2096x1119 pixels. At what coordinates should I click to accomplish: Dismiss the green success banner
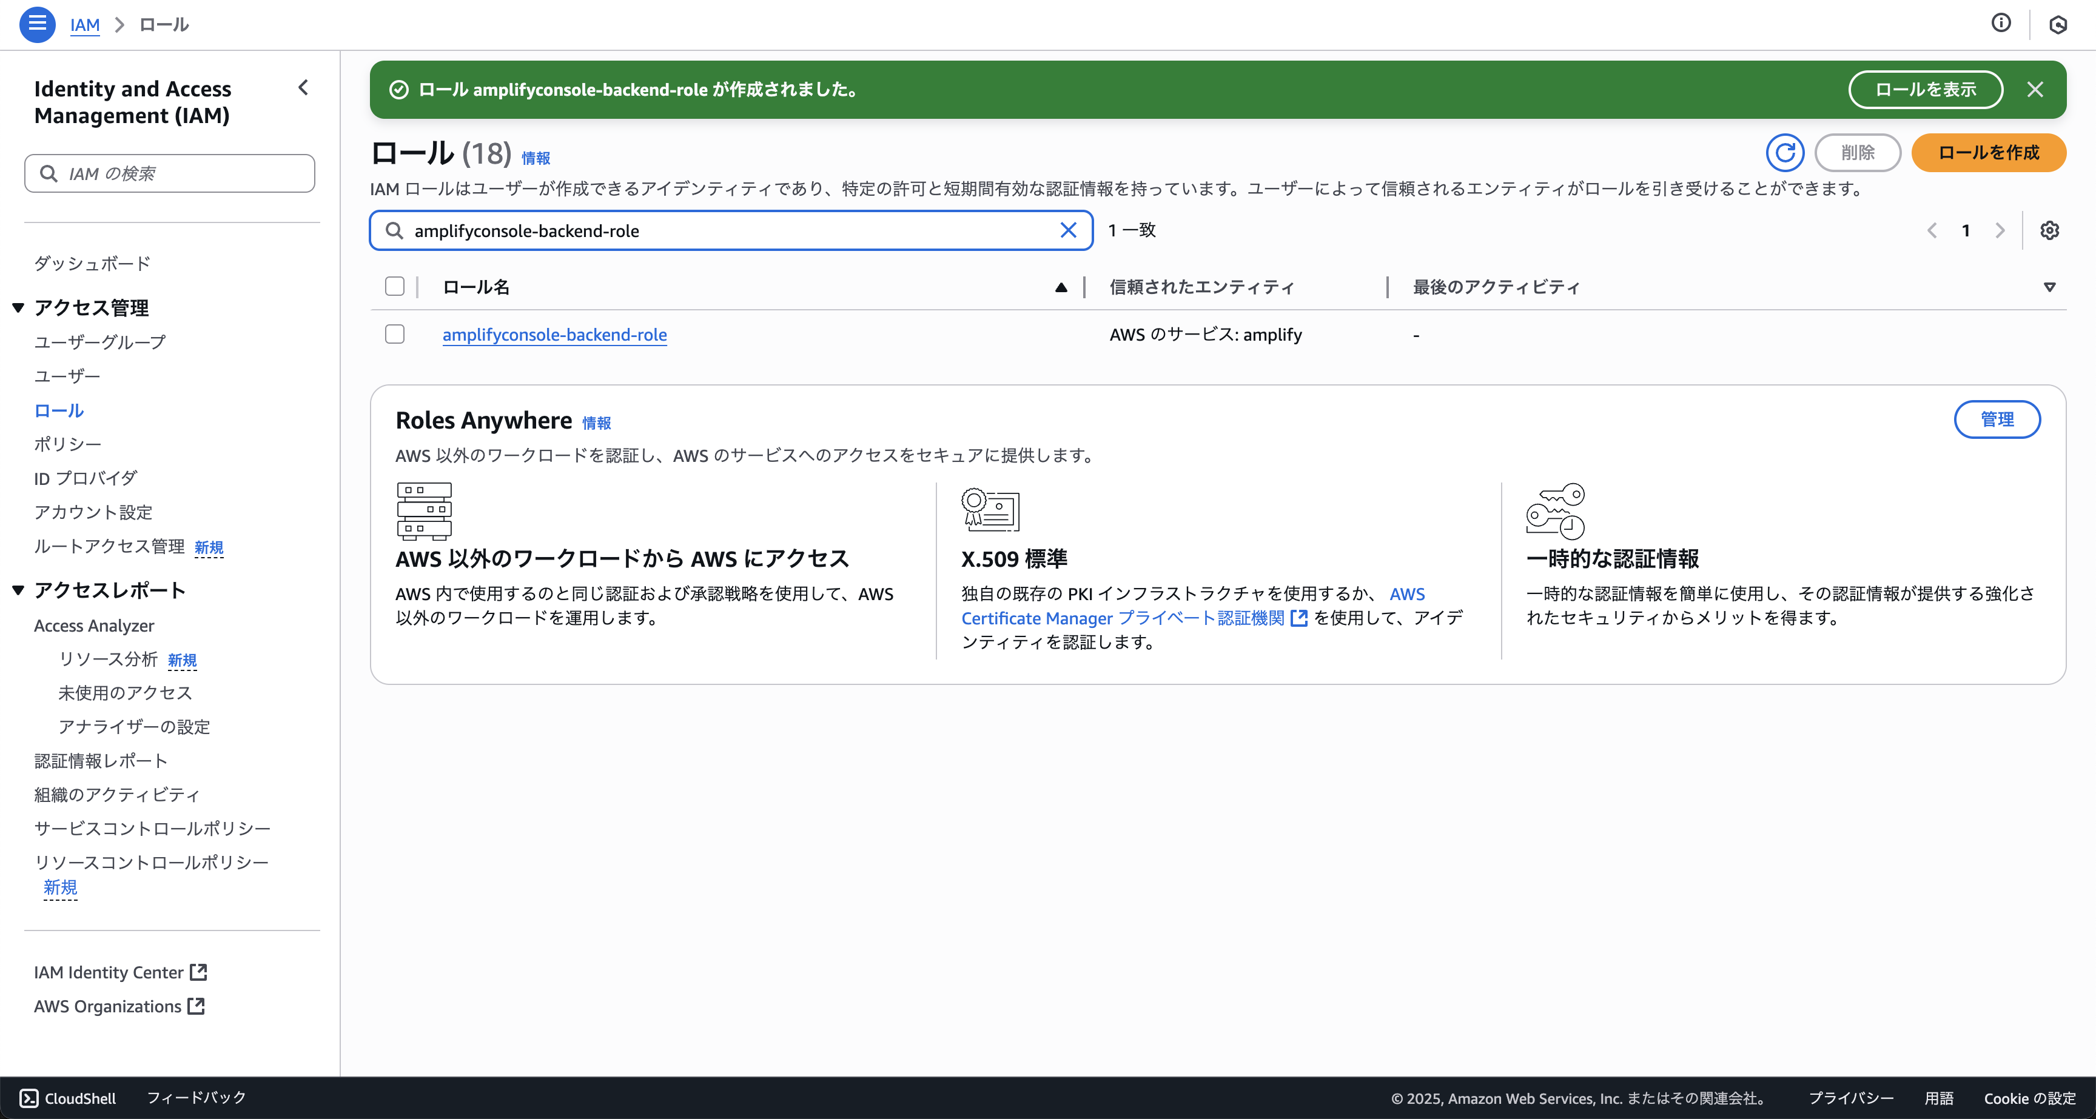click(x=2035, y=90)
